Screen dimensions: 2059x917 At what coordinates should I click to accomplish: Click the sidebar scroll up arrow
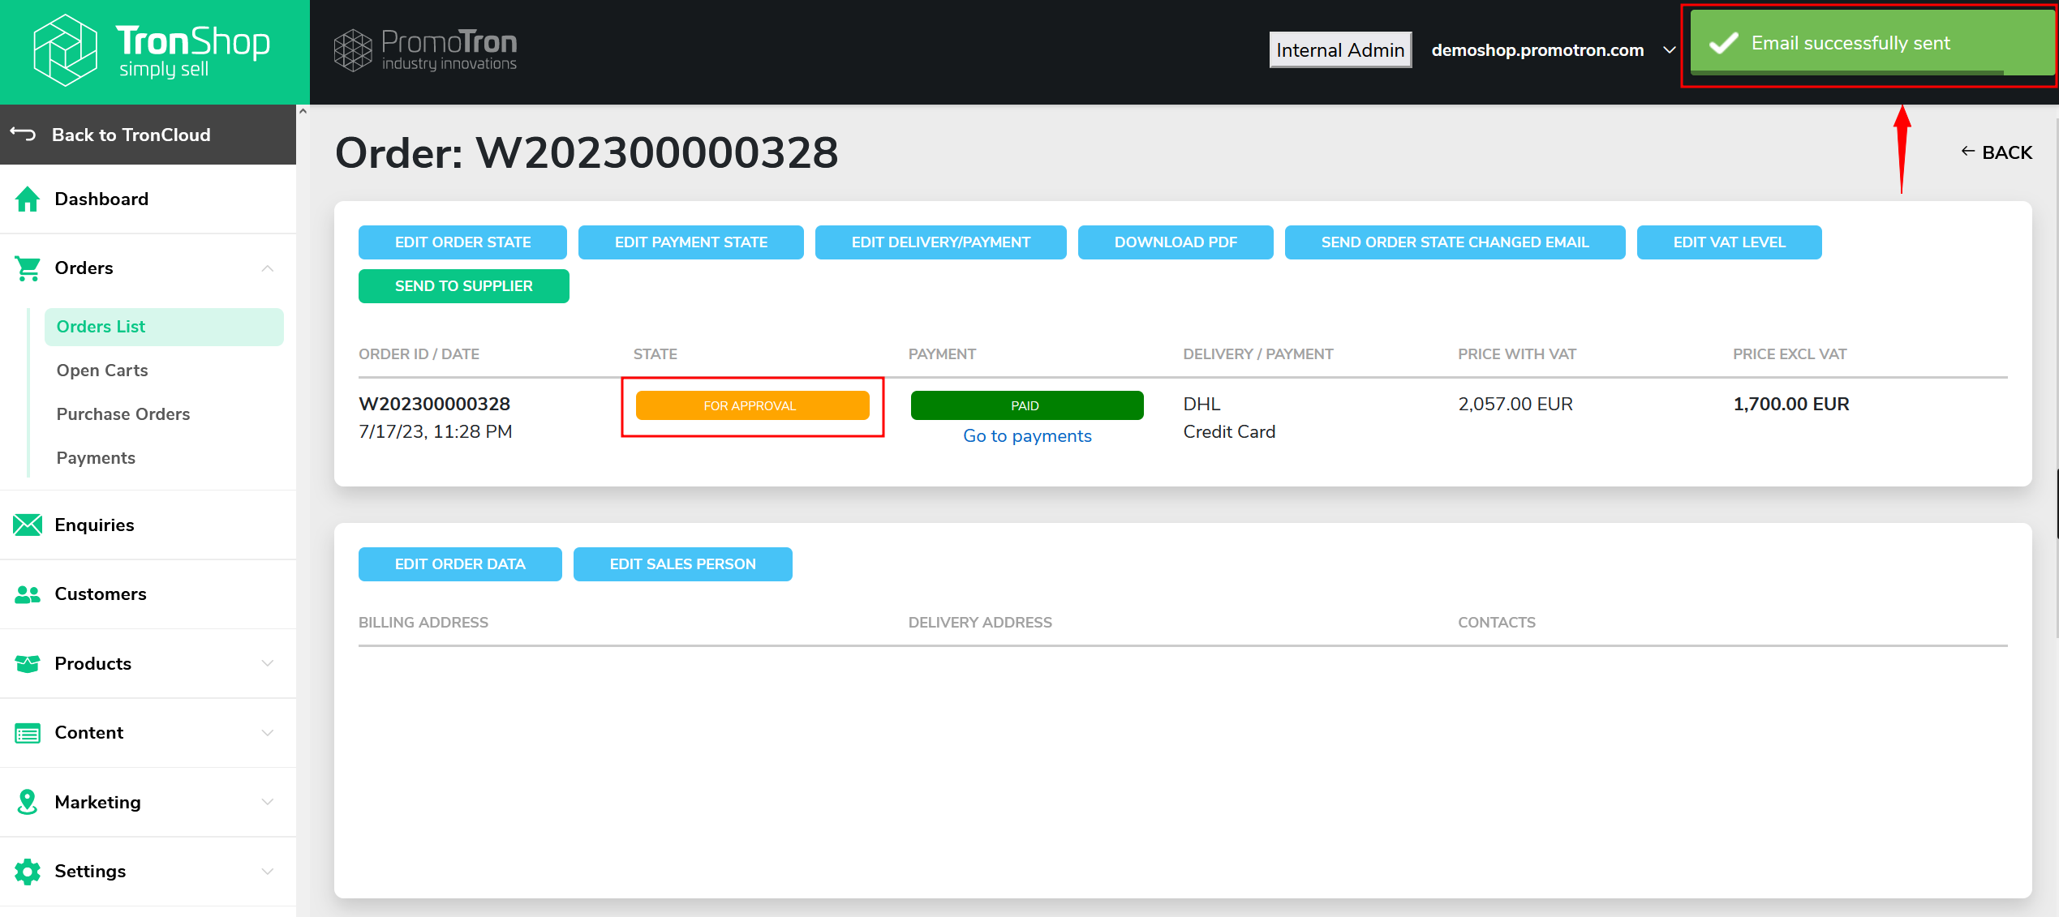coord(303,111)
